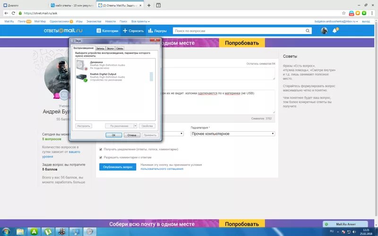Click Свойства button in sound dialog
Viewport: 378px width, 236px height.
pyautogui.click(x=147, y=126)
